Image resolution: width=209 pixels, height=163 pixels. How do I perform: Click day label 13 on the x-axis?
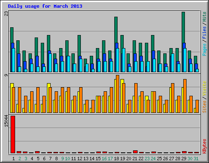coord(86,159)
